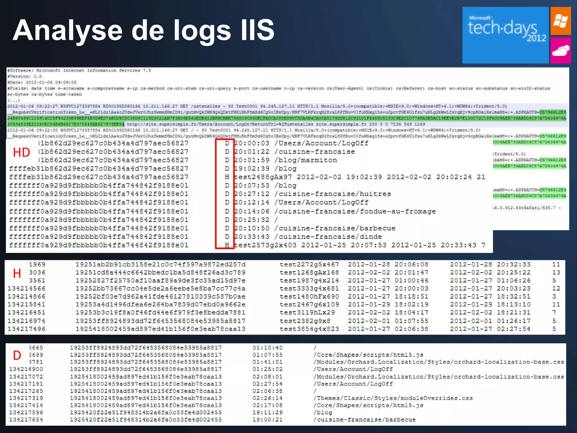
Task: Click the Microsoft tech·days 2012 logo
Action: point(505,35)
